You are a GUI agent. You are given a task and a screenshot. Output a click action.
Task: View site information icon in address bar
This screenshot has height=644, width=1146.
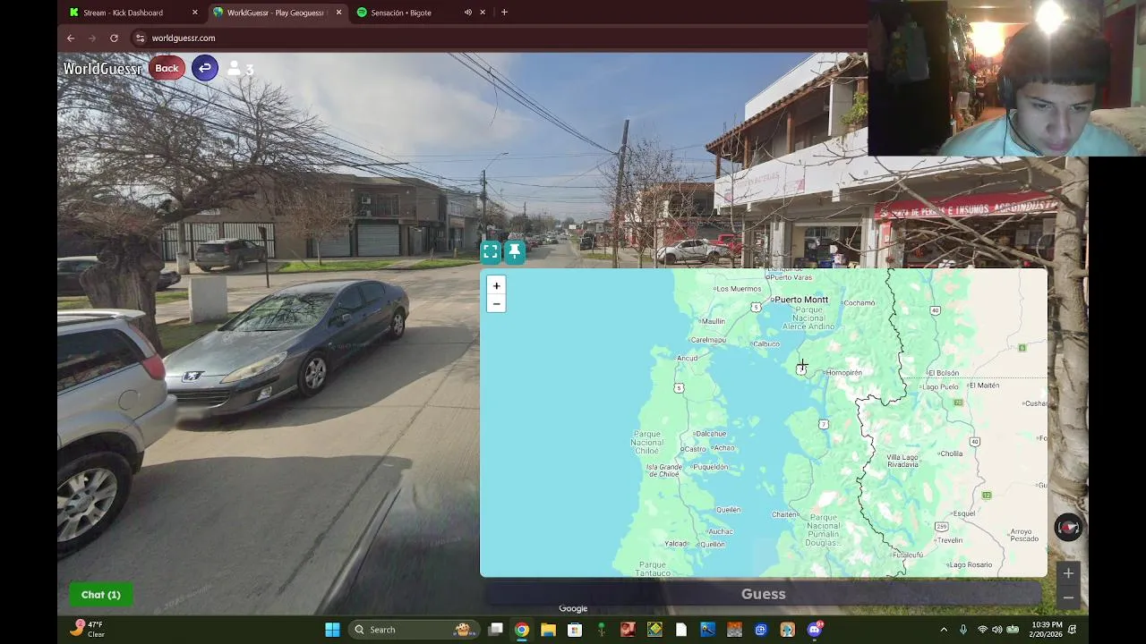tap(140, 38)
